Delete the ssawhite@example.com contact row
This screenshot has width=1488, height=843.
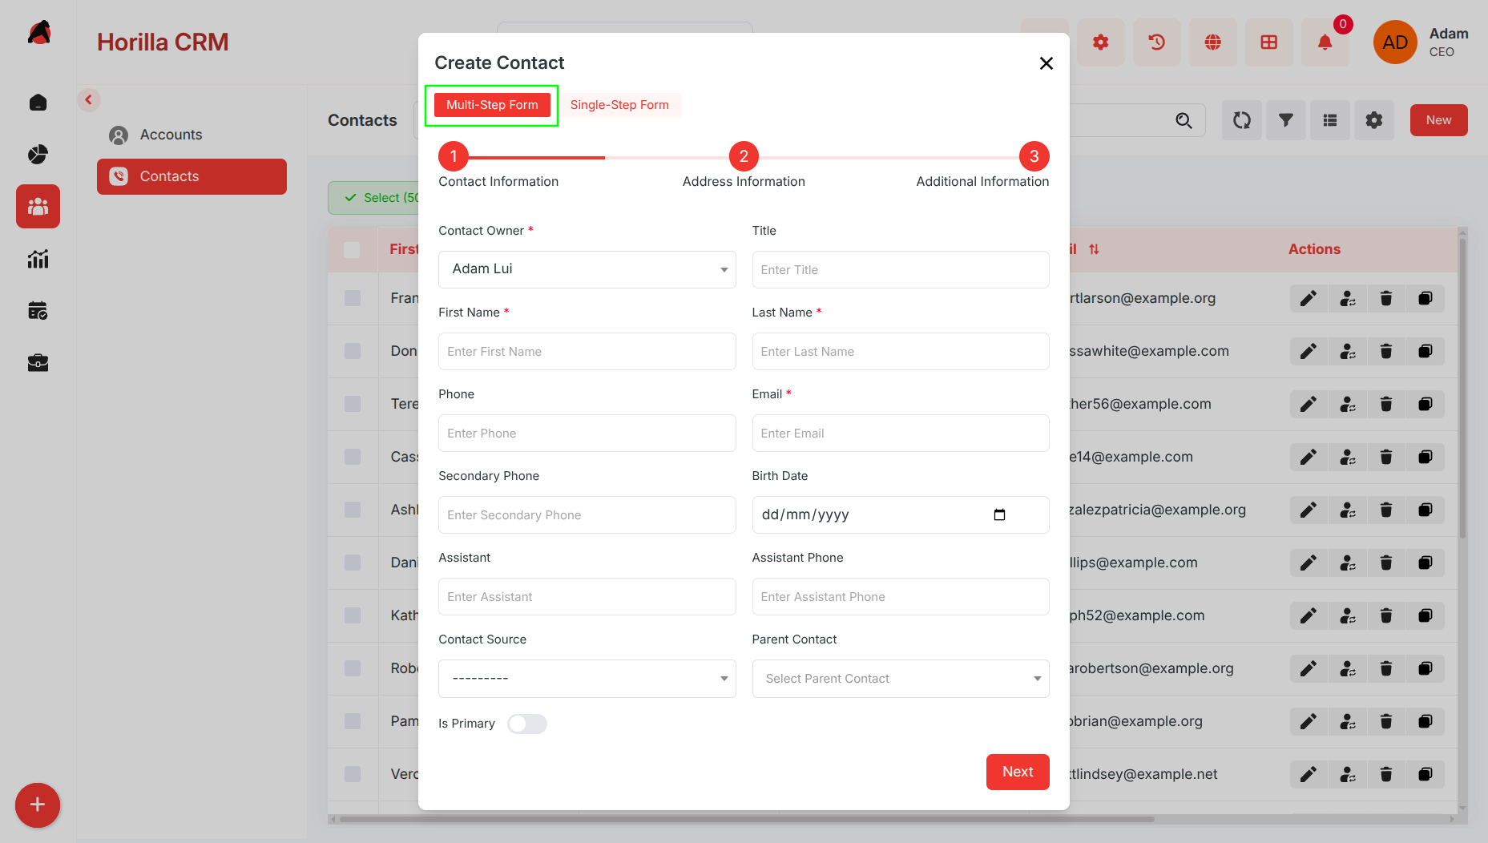(x=1386, y=351)
